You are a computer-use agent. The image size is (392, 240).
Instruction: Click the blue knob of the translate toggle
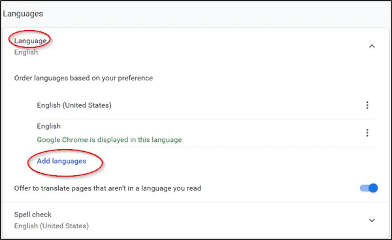[x=373, y=188]
